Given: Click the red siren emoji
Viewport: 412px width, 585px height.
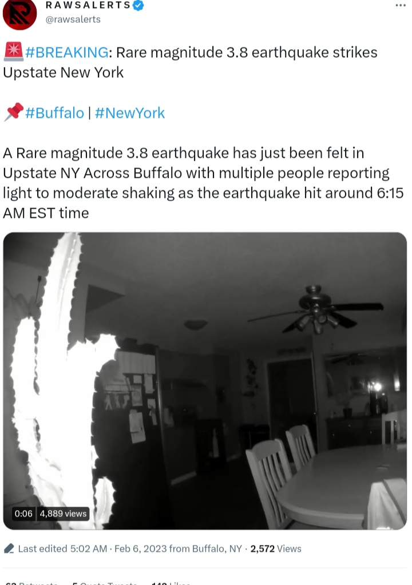Looking at the screenshot, I should (13, 52).
